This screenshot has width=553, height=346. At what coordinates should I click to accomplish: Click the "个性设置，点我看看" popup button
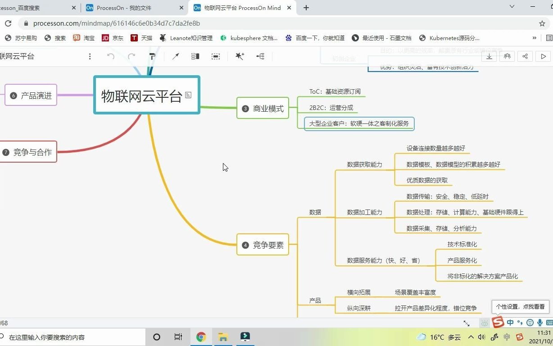[520, 306]
